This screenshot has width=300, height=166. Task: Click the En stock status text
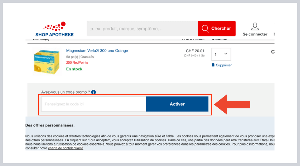74,69
